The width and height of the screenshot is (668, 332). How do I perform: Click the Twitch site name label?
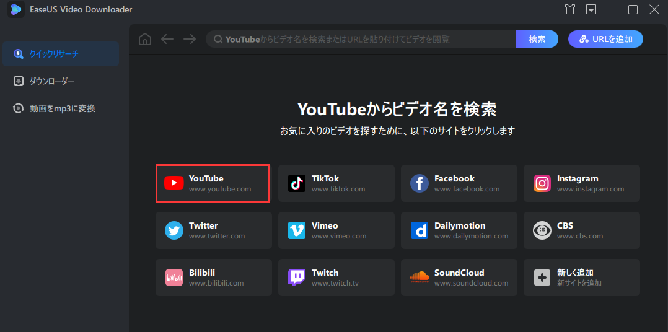325,273
